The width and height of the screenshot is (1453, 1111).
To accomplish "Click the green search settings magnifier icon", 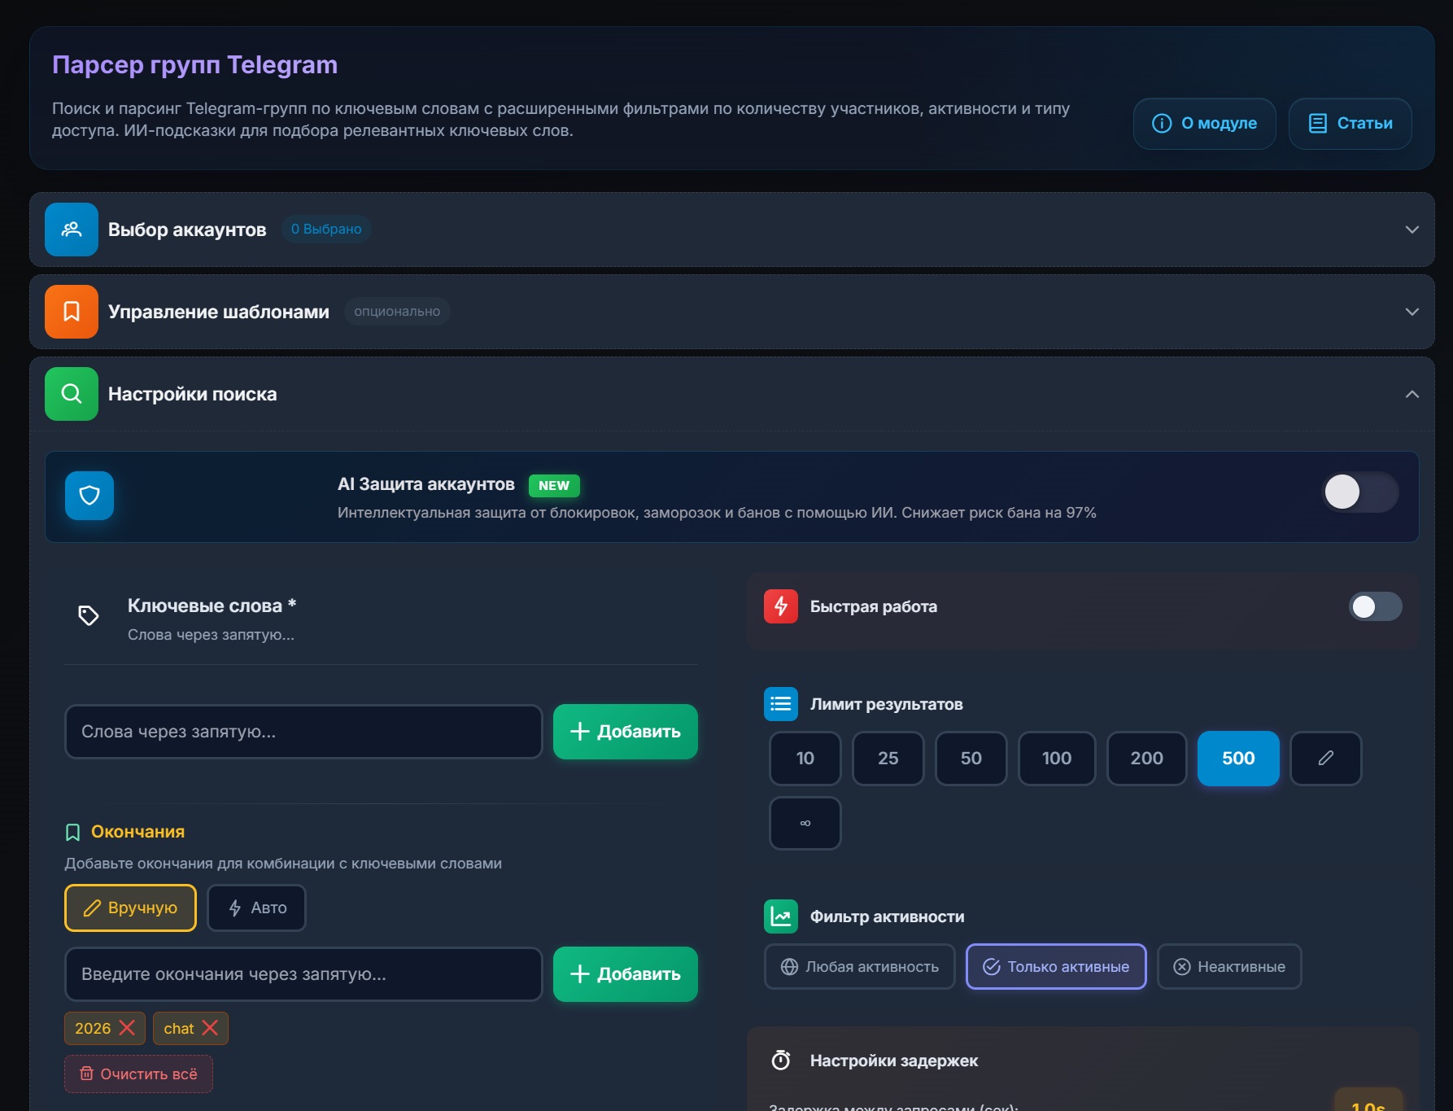I will (x=72, y=394).
